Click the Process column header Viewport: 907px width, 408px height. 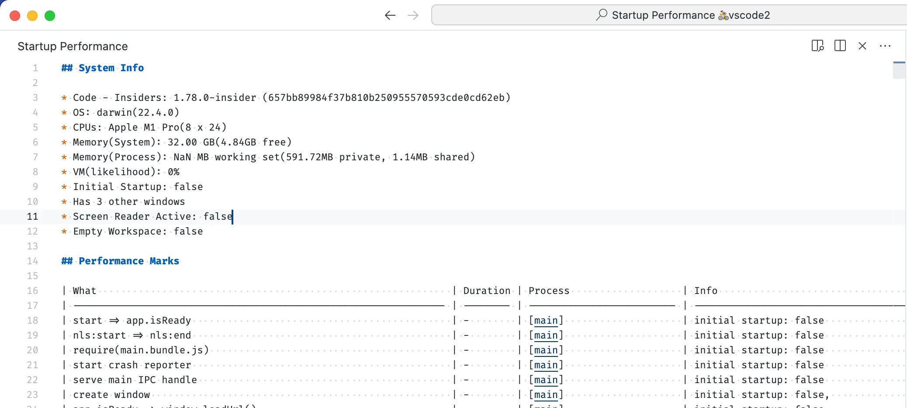pyautogui.click(x=549, y=291)
